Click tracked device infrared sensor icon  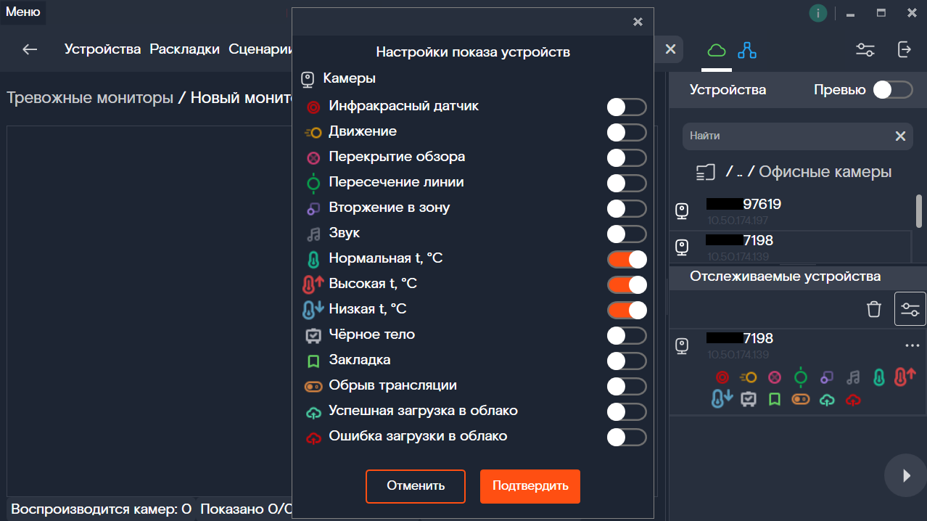(722, 377)
